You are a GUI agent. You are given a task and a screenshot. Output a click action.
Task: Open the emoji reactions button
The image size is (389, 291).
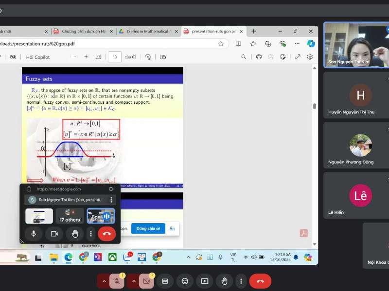coord(185,281)
